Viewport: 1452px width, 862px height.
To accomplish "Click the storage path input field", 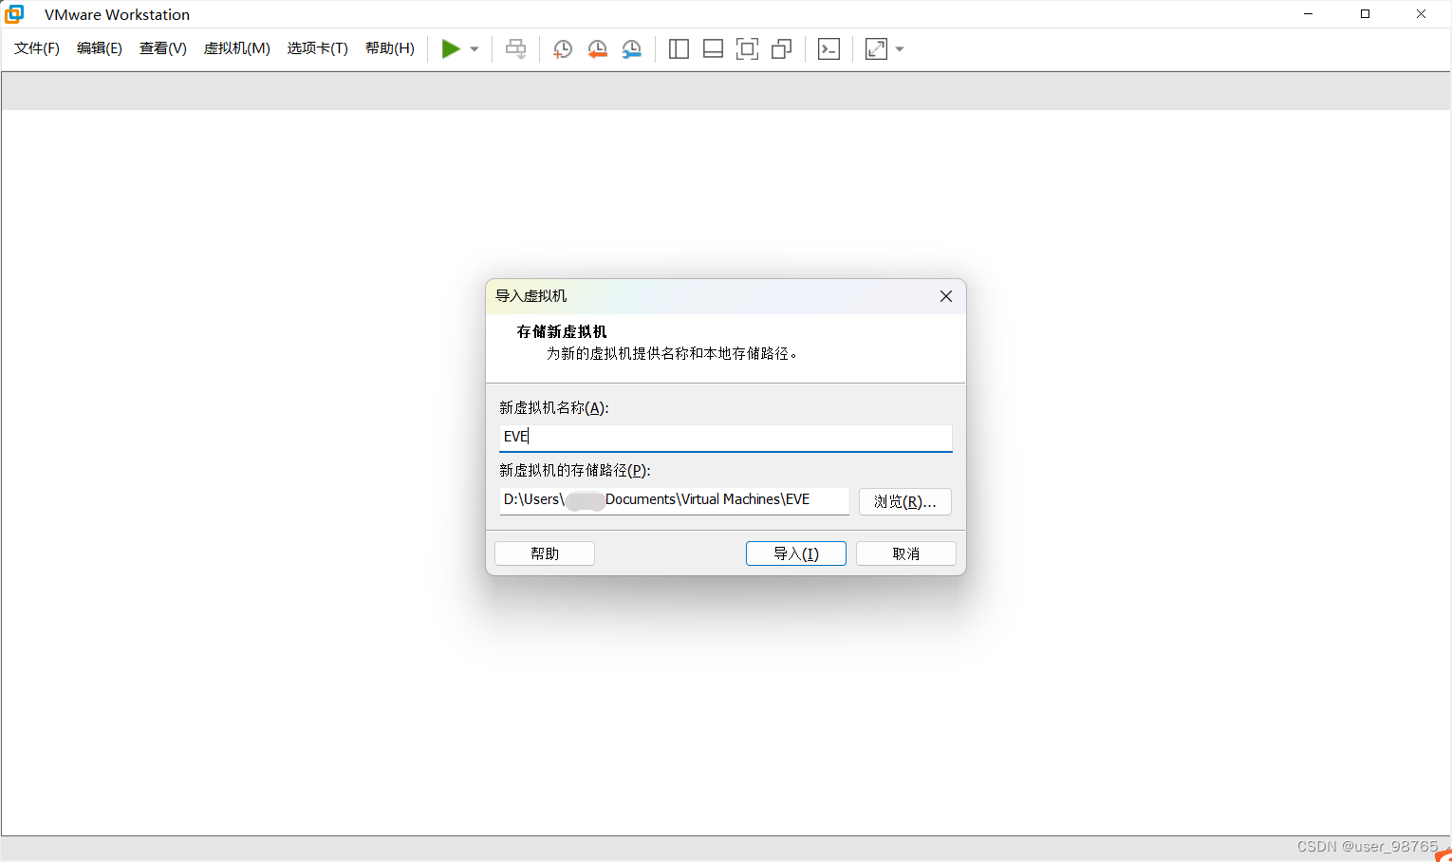I will pos(674,500).
